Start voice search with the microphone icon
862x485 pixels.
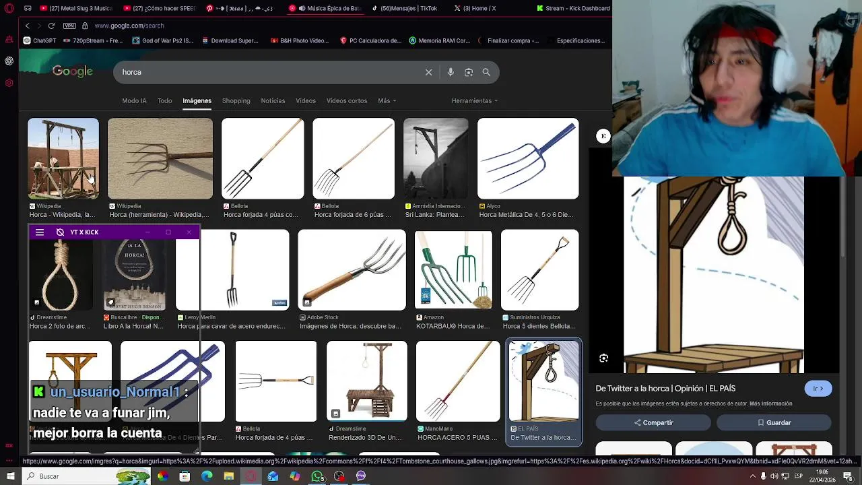coord(451,72)
